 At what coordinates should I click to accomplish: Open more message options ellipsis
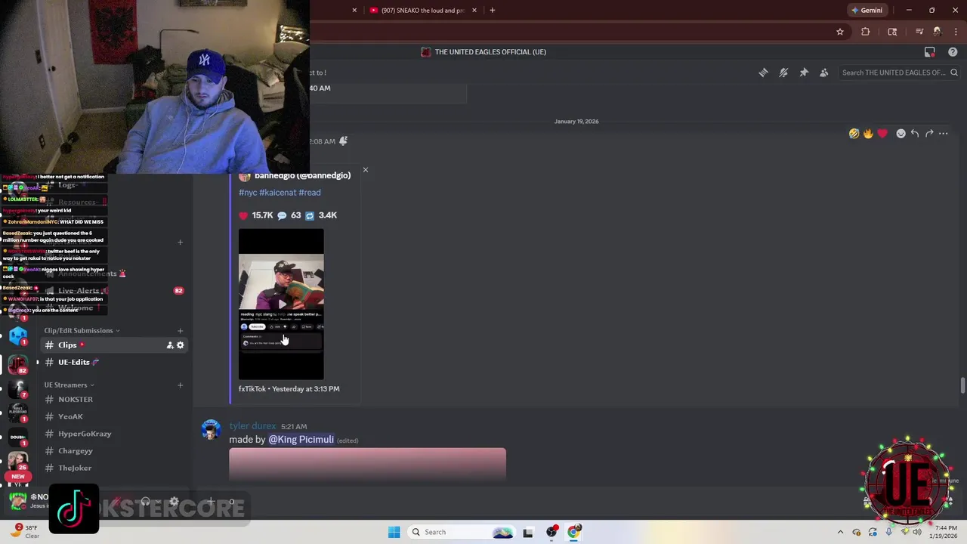tap(944, 134)
